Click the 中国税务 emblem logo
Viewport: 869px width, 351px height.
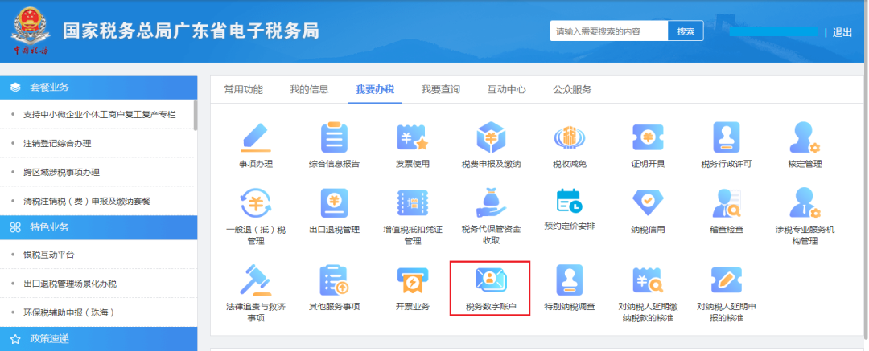pos(31,31)
